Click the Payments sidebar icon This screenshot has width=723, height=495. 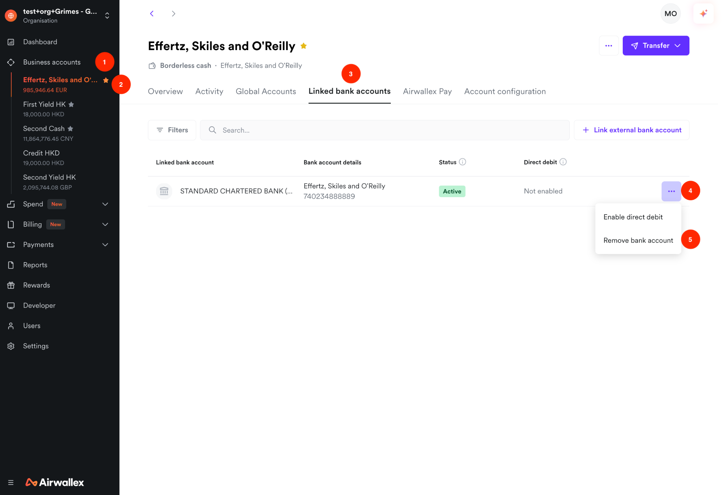[11, 245]
